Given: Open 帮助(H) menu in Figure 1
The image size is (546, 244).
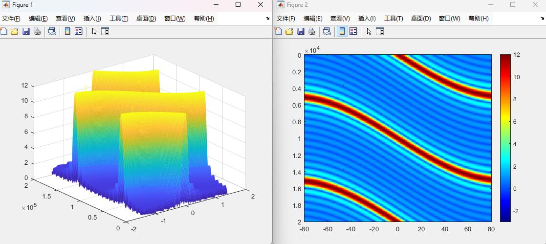Looking at the screenshot, I should point(204,19).
